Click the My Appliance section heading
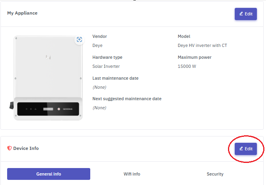 pyautogui.click(x=22, y=13)
